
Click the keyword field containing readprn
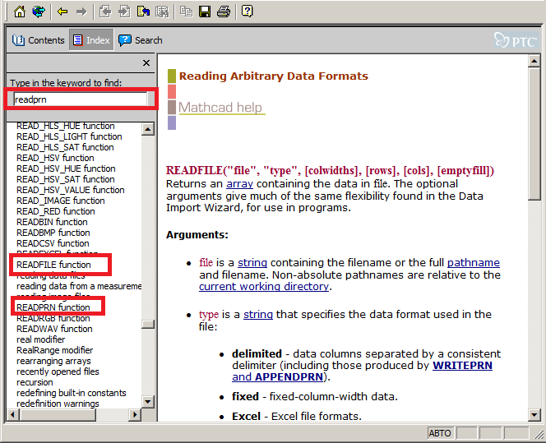pyautogui.click(x=81, y=99)
